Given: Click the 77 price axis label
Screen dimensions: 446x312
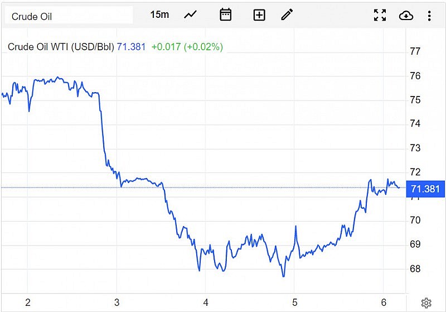Looking at the screenshot, I should tap(415, 51).
